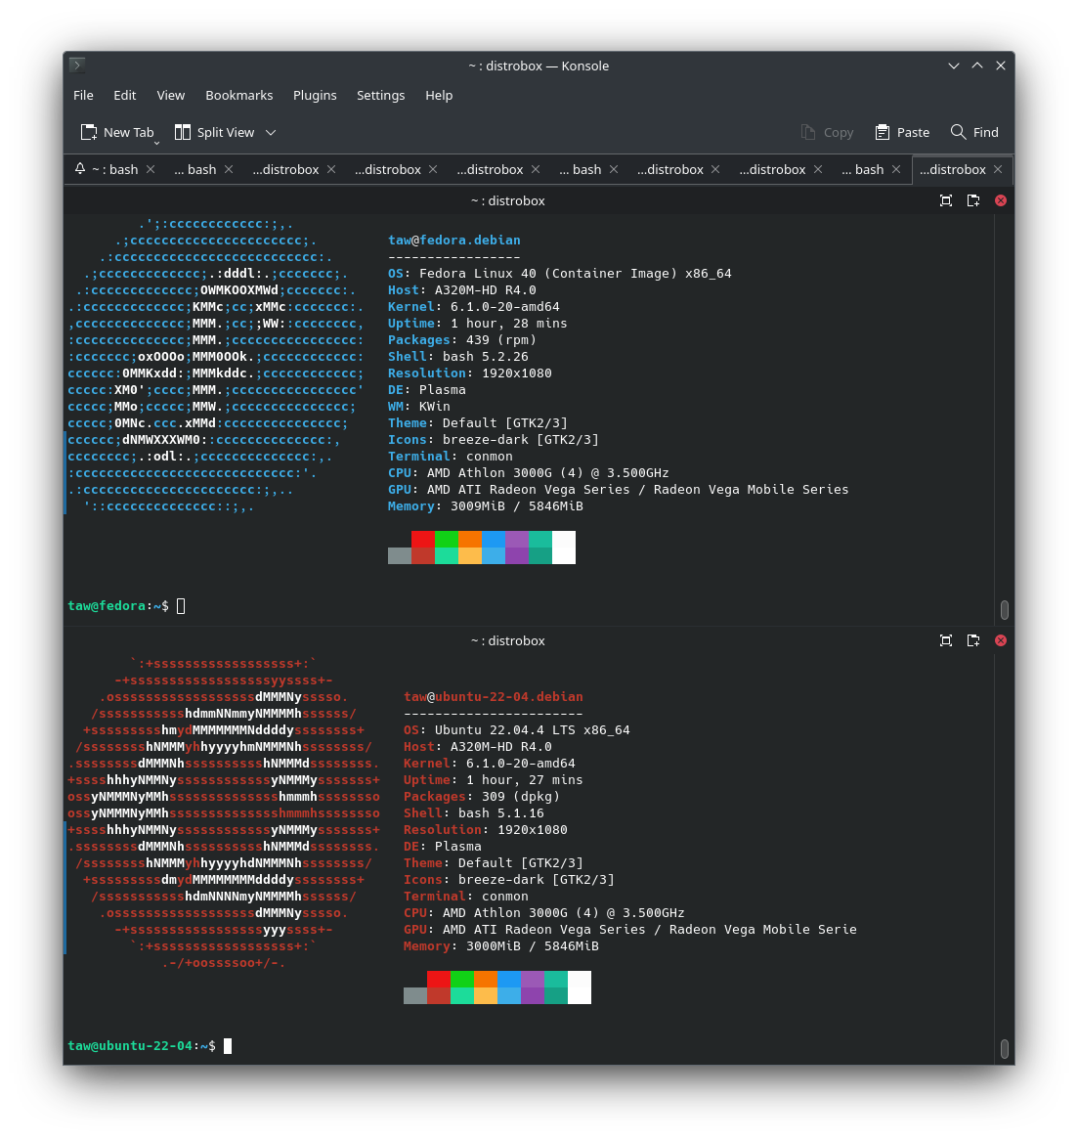Click the window title '~ : distrobox — Konsole'
1078x1140 pixels.
(x=539, y=66)
